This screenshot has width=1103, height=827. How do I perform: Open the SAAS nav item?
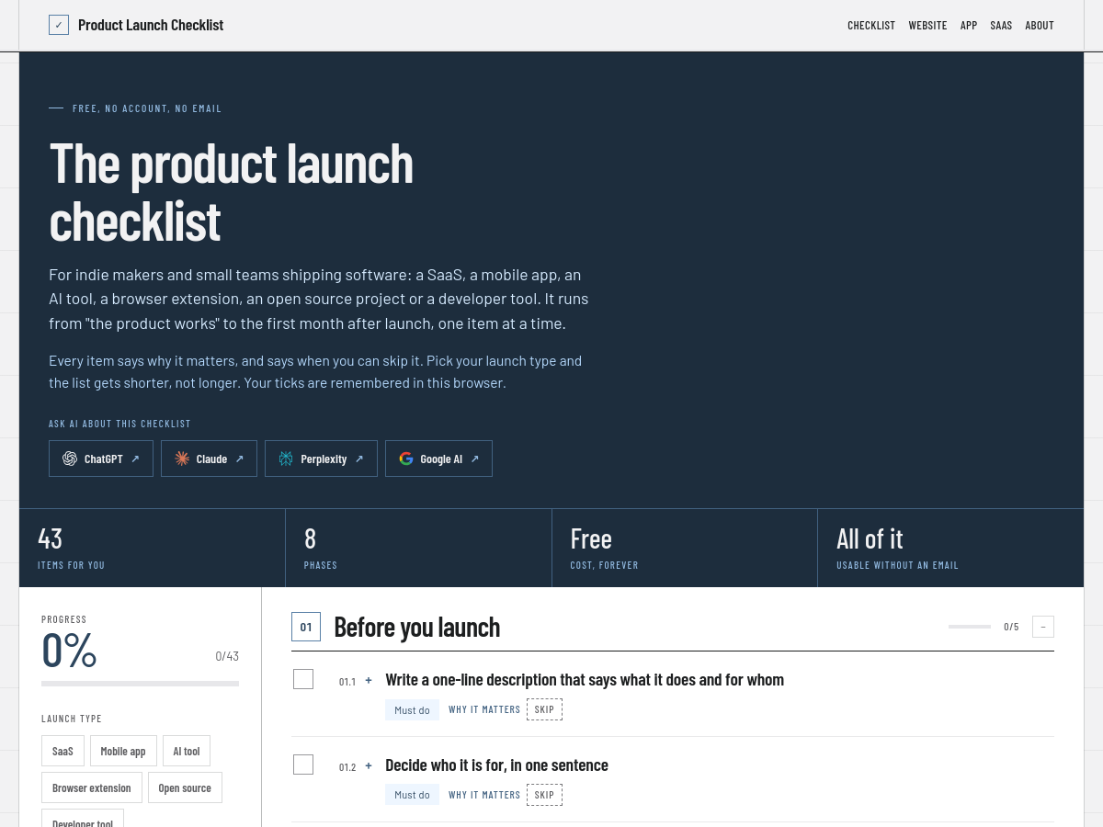pos(1001,26)
